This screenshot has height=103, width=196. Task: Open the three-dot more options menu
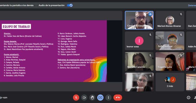(x=108, y=98)
